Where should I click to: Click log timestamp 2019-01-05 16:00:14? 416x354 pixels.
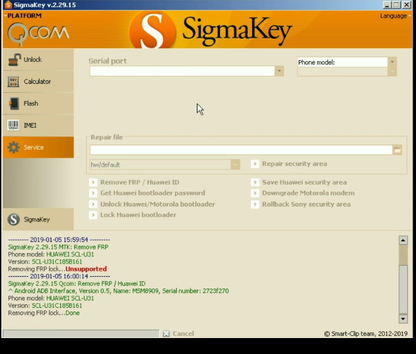point(59,277)
